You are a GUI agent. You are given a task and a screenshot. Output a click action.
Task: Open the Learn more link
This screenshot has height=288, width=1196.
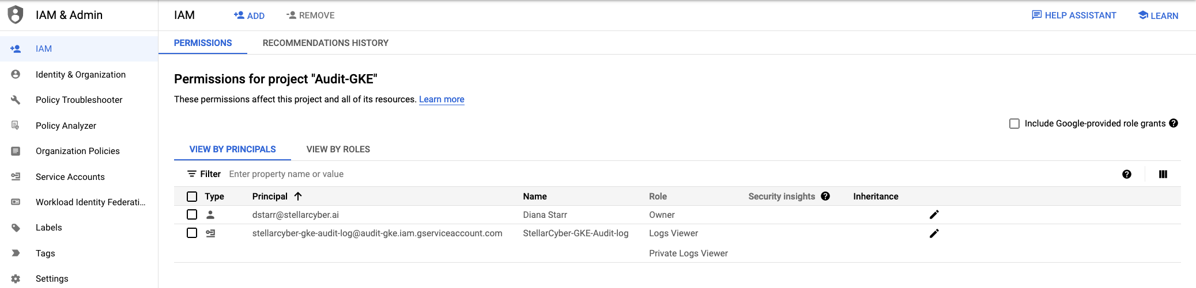point(441,99)
